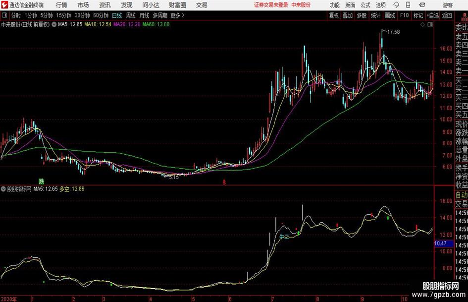Image resolution: width=468 pixels, height=302 pixels.
Task: Click the gear icon next to 中来股份(日线 前复权)
Action: point(54,24)
